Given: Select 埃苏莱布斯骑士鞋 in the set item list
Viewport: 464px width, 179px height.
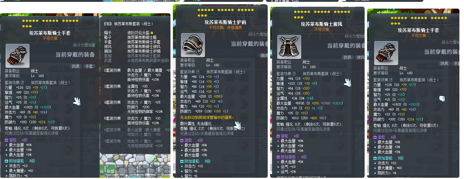Looking at the screenshot, I should [142, 37].
